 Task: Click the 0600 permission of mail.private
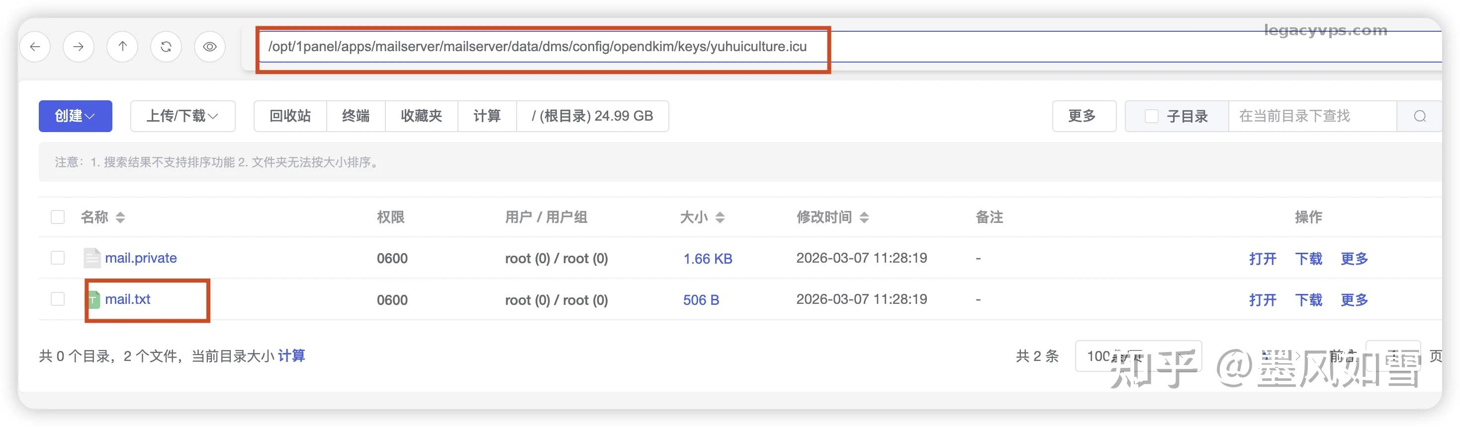click(392, 259)
